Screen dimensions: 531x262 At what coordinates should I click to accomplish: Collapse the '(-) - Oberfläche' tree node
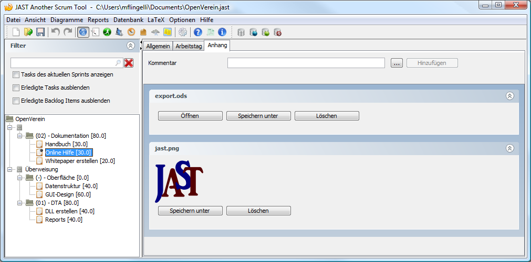[x=19, y=178]
